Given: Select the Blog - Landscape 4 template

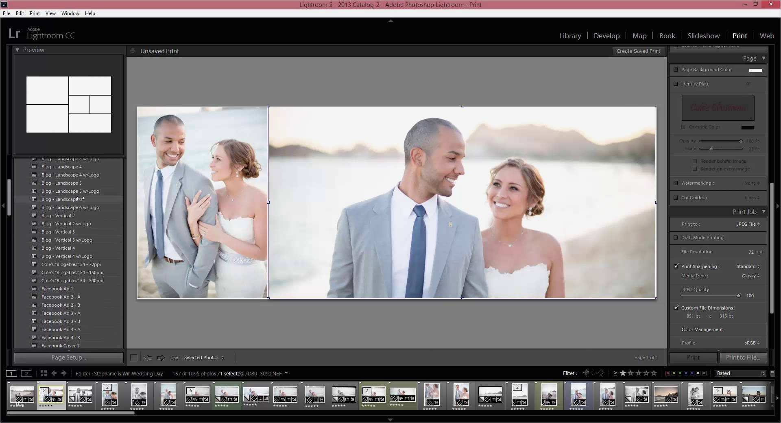Looking at the screenshot, I should pyautogui.click(x=62, y=167).
